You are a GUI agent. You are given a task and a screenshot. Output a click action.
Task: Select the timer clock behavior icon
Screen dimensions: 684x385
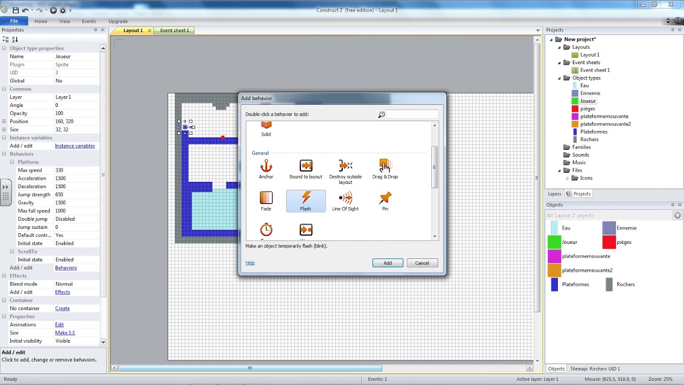(x=266, y=230)
